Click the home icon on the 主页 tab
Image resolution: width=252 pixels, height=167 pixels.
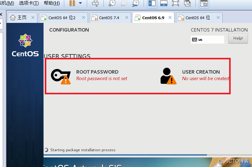click(x=13, y=18)
